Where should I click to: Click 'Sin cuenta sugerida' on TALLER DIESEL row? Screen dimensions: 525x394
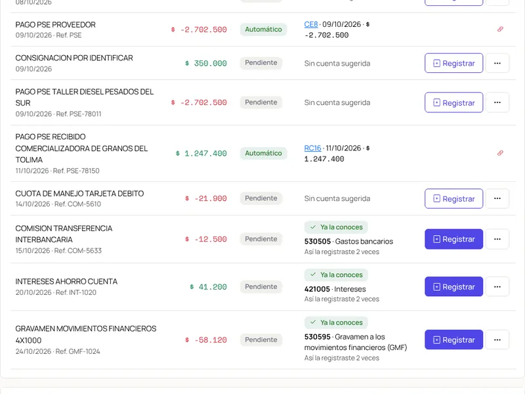tap(337, 102)
